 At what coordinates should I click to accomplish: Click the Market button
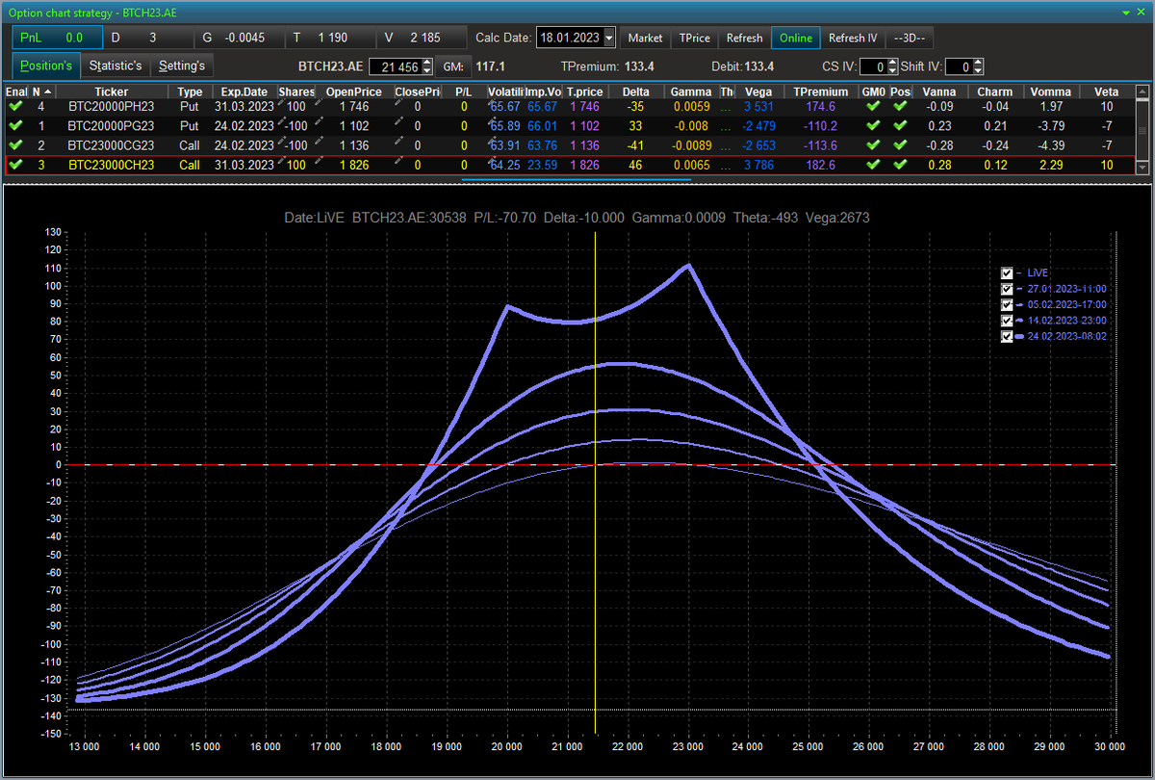pyautogui.click(x=645, y=38)
